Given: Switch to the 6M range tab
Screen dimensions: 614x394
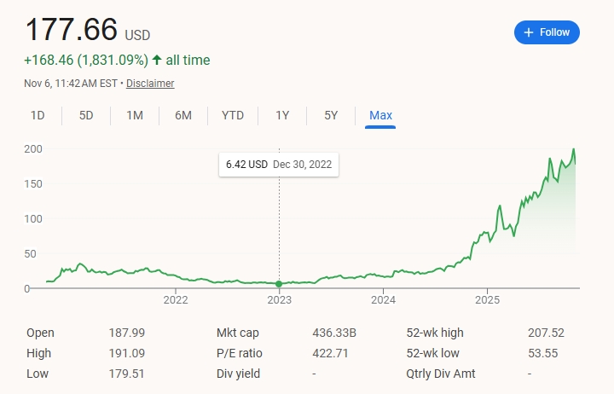Looking at the screenshot, I should click(x=183, y=115).
